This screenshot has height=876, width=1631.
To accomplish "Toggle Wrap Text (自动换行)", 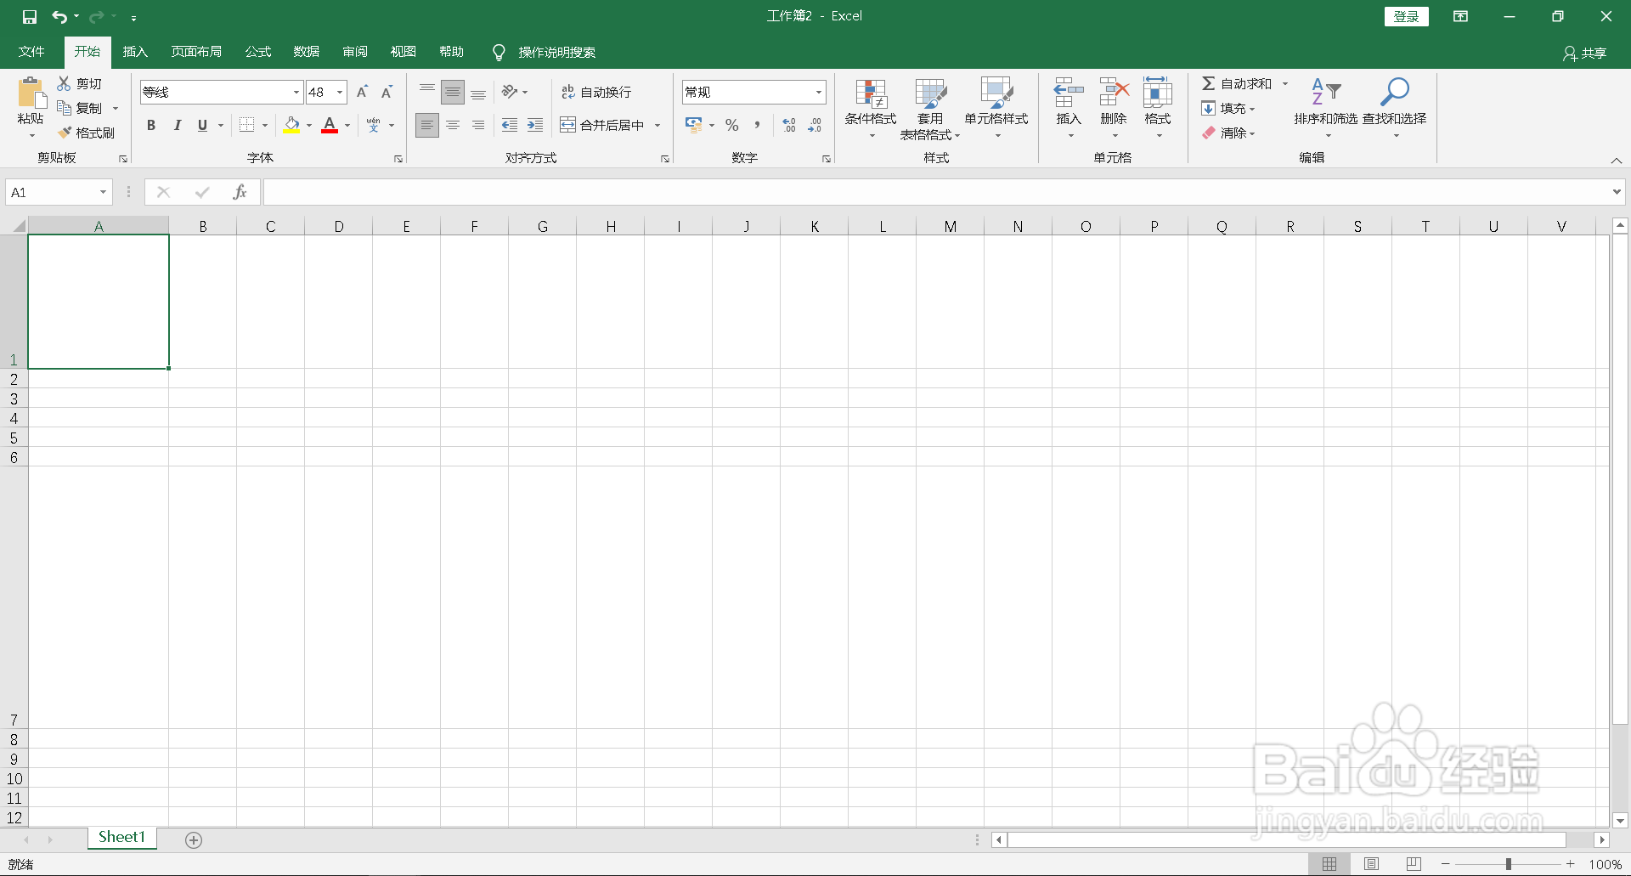I will [596, 92].
